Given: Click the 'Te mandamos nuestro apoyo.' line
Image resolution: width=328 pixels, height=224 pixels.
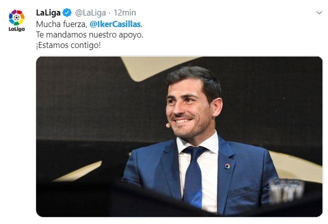Looking at the screenshot, I should tap(90, 34).
